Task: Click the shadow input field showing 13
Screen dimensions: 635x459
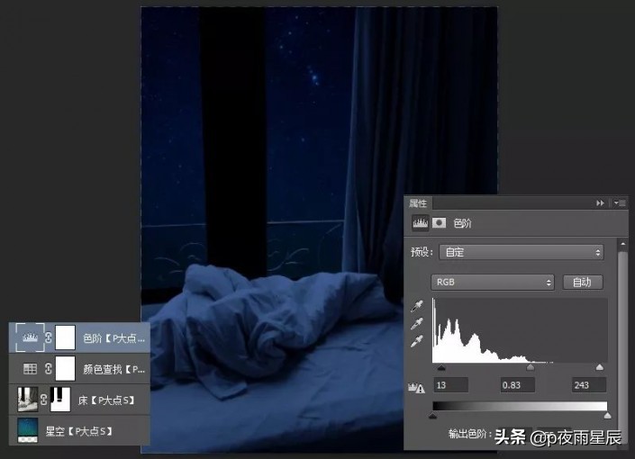Action: 450,385
